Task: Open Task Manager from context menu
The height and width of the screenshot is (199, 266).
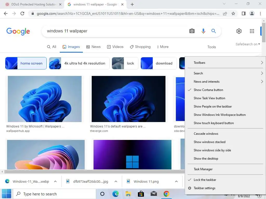Action: pos(225,169)
